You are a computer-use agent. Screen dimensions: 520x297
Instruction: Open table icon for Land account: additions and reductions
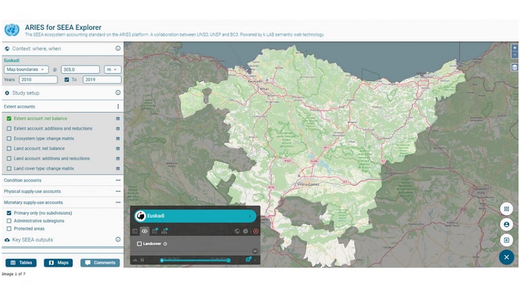click(118, 158)
